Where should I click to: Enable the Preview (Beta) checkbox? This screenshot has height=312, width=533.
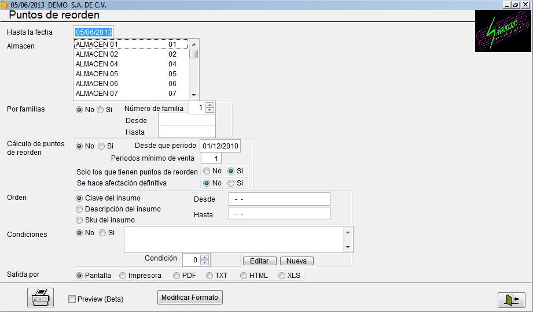pos(72,299)
